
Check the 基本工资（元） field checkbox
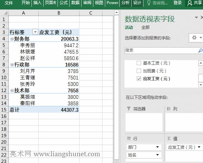click(139, 63)
